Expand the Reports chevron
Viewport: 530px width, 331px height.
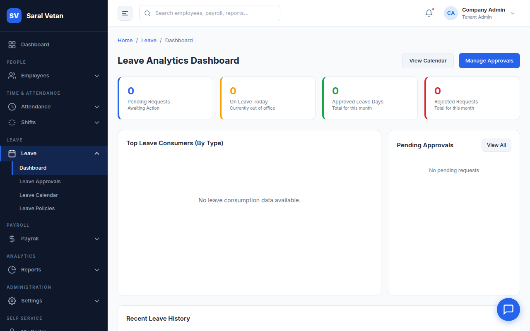(x=97, y=270)
